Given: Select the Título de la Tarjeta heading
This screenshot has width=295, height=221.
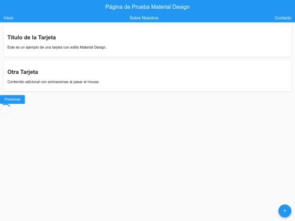Looking at the screenshot, I should (32, 38).
